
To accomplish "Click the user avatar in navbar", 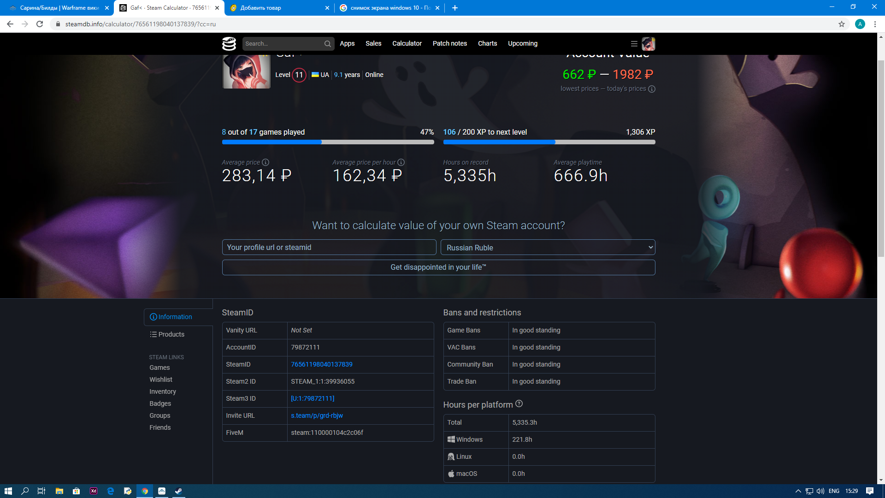I will 649,44.
